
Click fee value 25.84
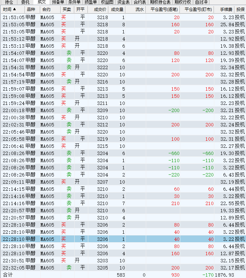[x=227, y=25]
